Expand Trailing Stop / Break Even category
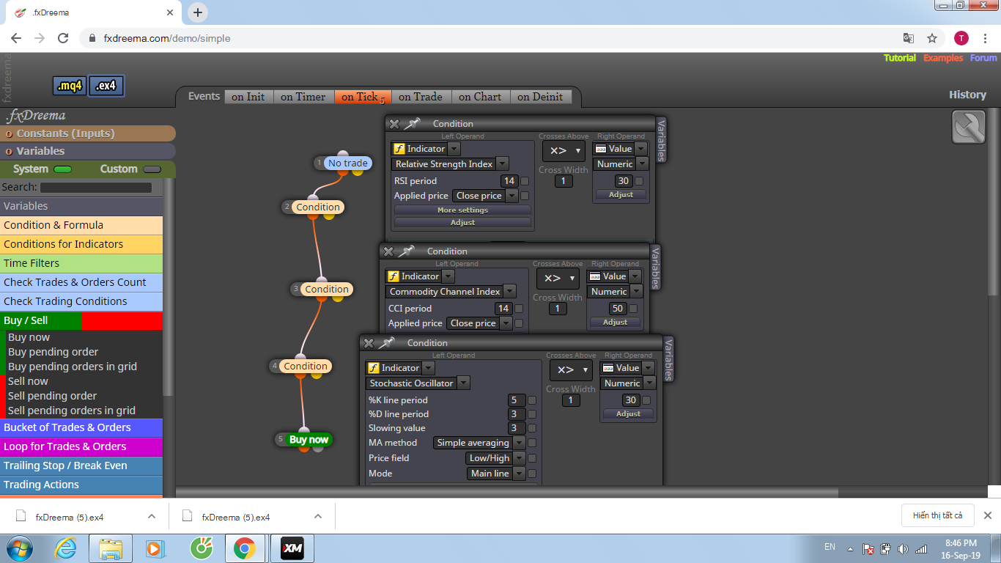Viewport: 1001px width, 563px height. [x=81, y=466]
